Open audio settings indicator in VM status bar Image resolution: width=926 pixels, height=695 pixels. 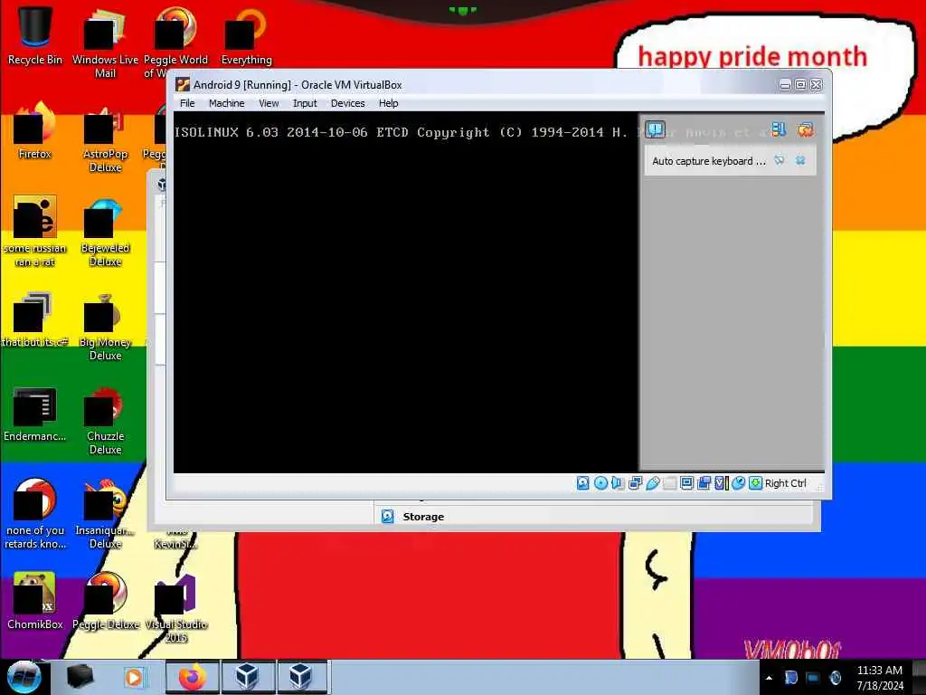click(x=618, y=483)
